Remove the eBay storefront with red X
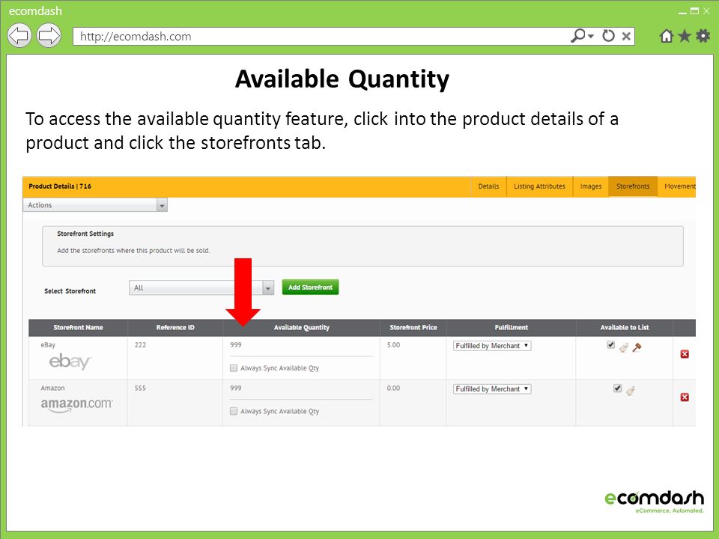Viewport: 719px width, 539px height. pyautogui.click(x=685, y=354)
